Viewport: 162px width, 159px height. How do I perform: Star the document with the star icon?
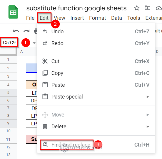click(x=137, y=8)
